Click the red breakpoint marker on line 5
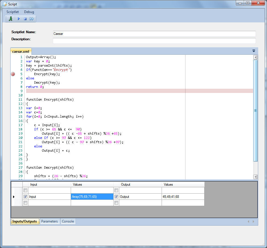Screen dimensions: 267x248 point(13,74)
